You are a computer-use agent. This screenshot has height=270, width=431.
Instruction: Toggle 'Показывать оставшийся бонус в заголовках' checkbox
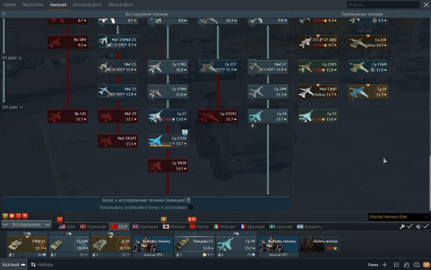[x=191, y=207]
